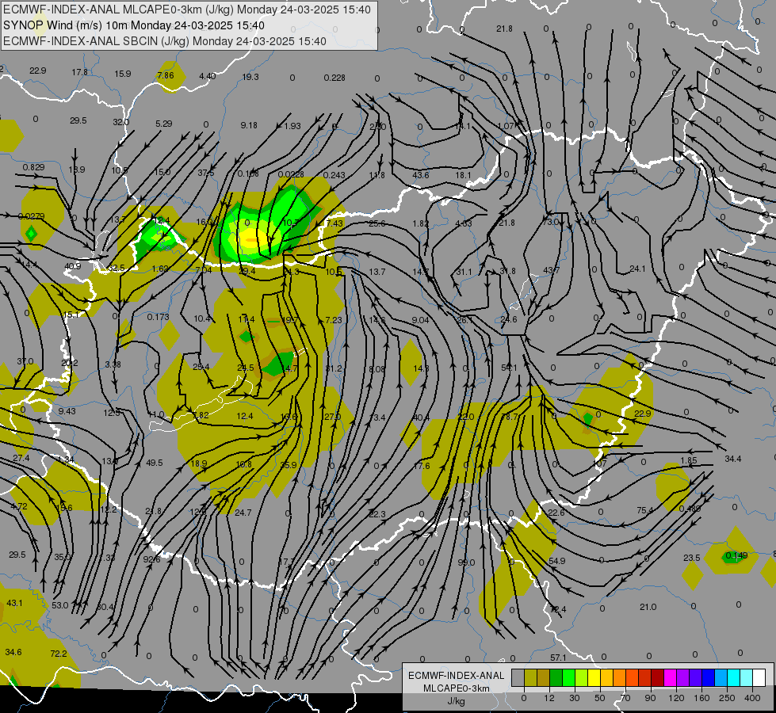Screen dimensions: 776x713
Task: Click the map value 25.6
Action: coord(377,223)
